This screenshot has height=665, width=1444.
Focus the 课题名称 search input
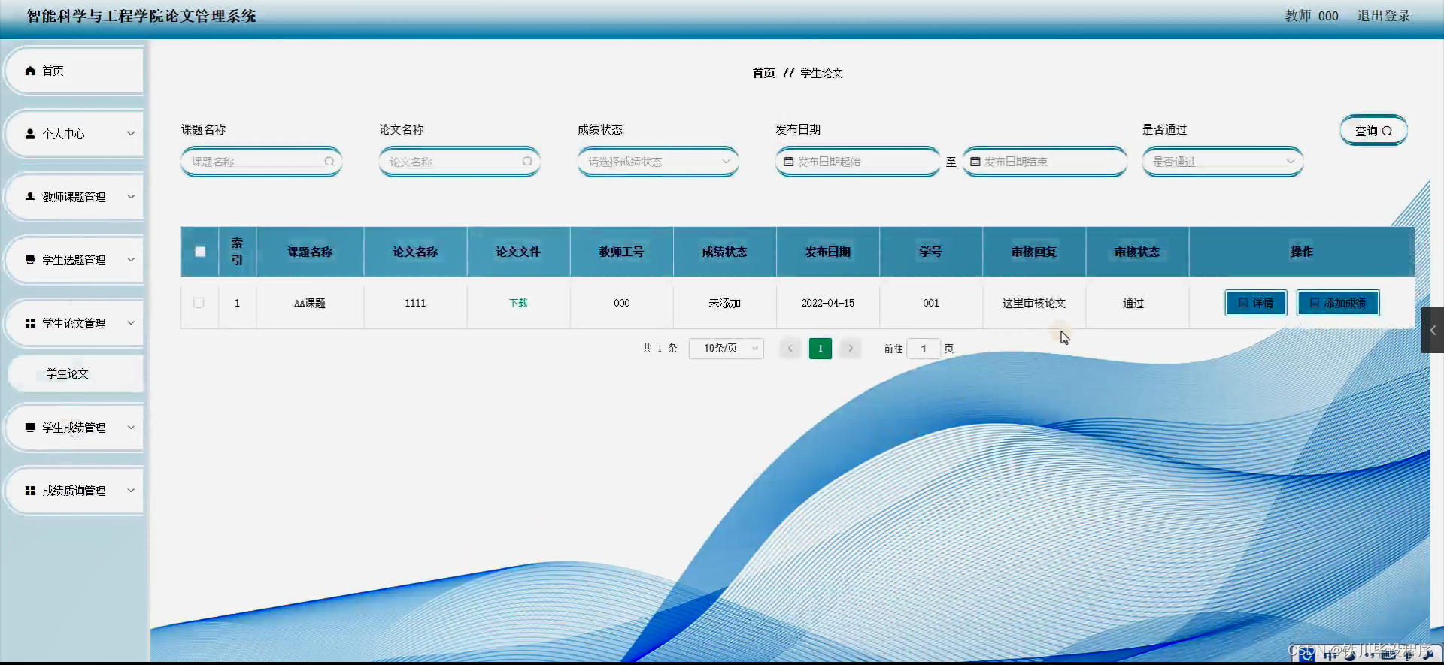(x=261, y=162)
